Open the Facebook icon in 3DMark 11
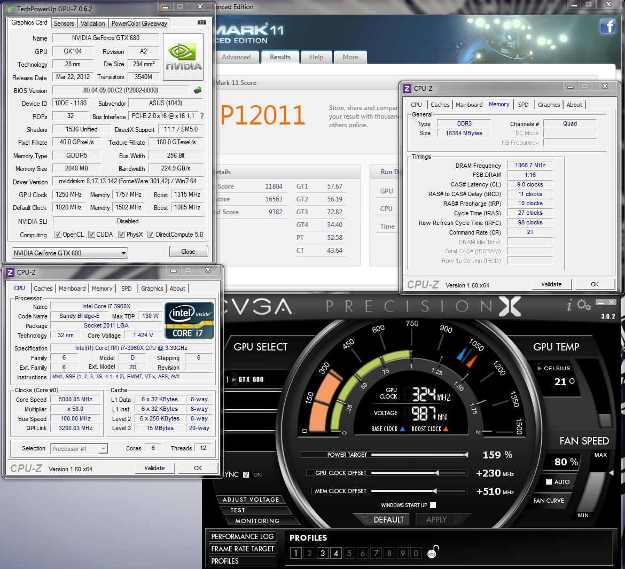This screenshot has width=625, height=569. pos(607,26)
